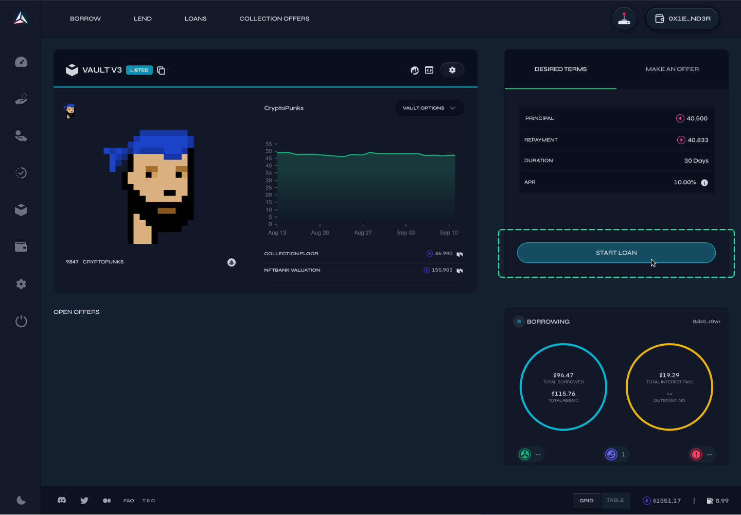Toggle dark mode moon icon
Image resolution: width=741 pixels, height=515 pixels.
pos(21,500)
